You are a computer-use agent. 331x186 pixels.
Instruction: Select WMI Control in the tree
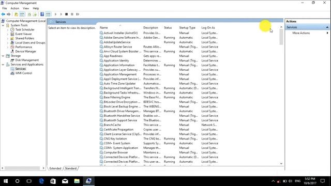(x=24, y=73)
